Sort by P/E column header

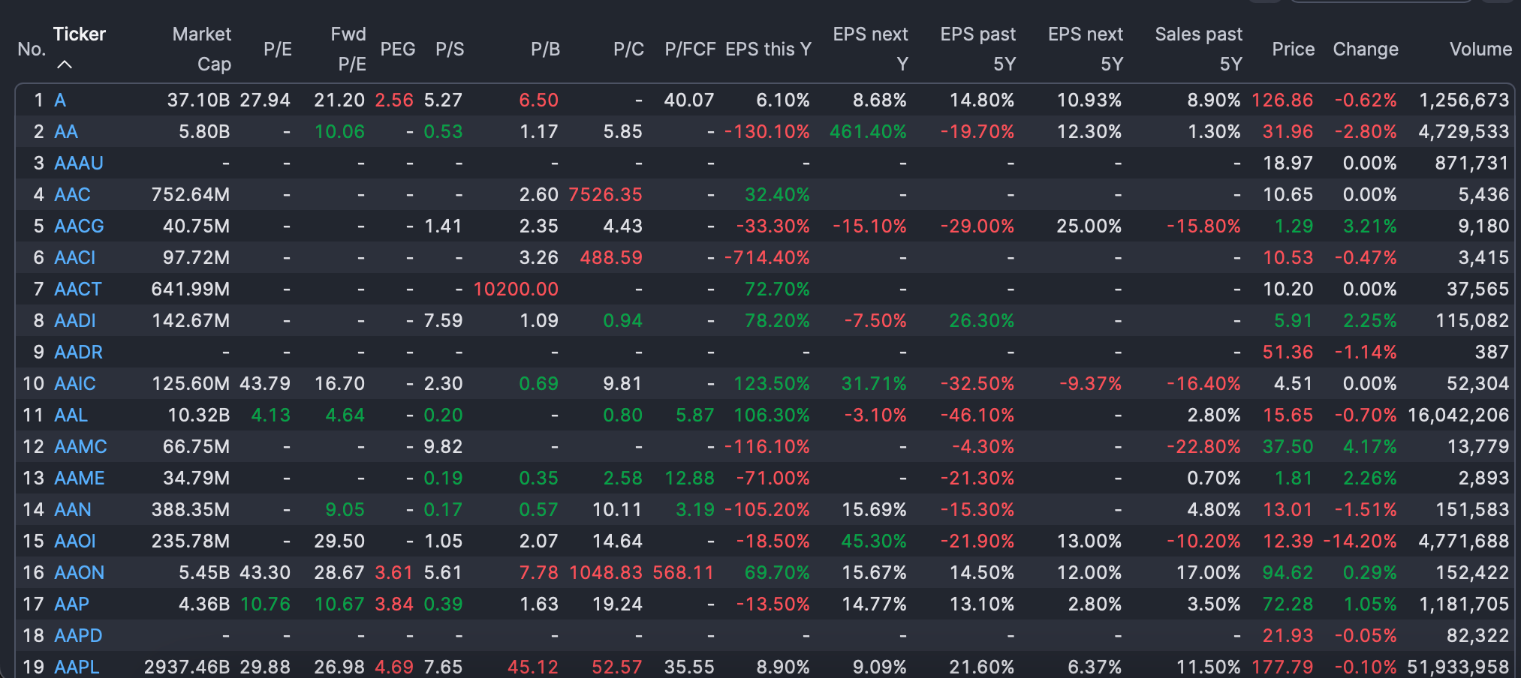click(x=277, y=49)
